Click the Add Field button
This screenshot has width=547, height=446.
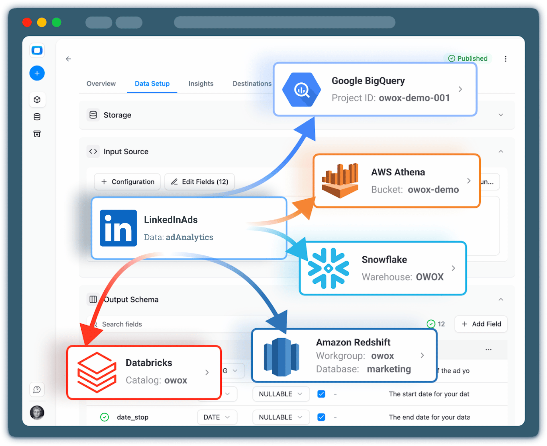point(481,324)
